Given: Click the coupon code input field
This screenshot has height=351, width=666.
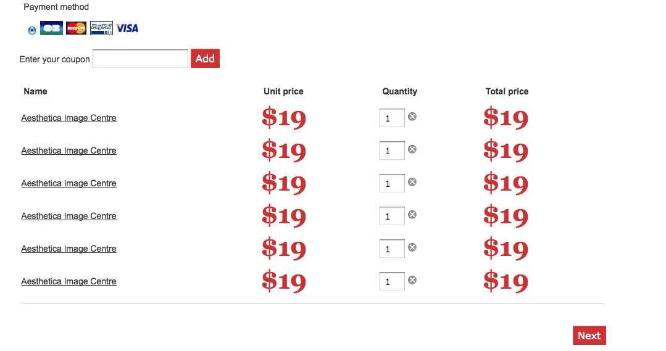Looking at the screenshot, I should [x=140, y=59].
